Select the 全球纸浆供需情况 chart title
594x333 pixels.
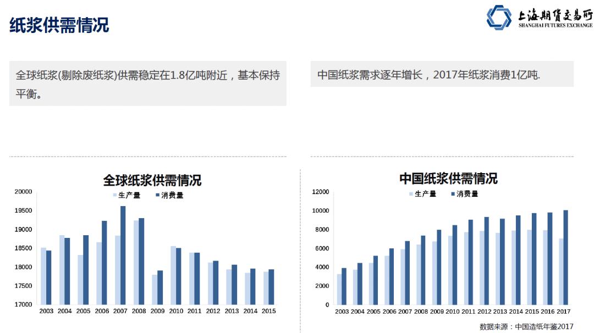point(153,177)
